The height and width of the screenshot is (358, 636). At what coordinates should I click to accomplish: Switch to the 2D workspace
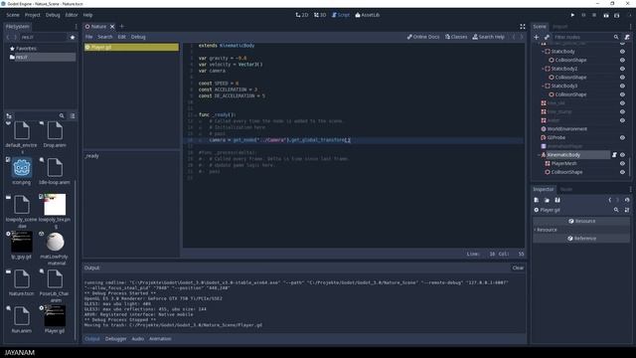[x=302, y=15]
